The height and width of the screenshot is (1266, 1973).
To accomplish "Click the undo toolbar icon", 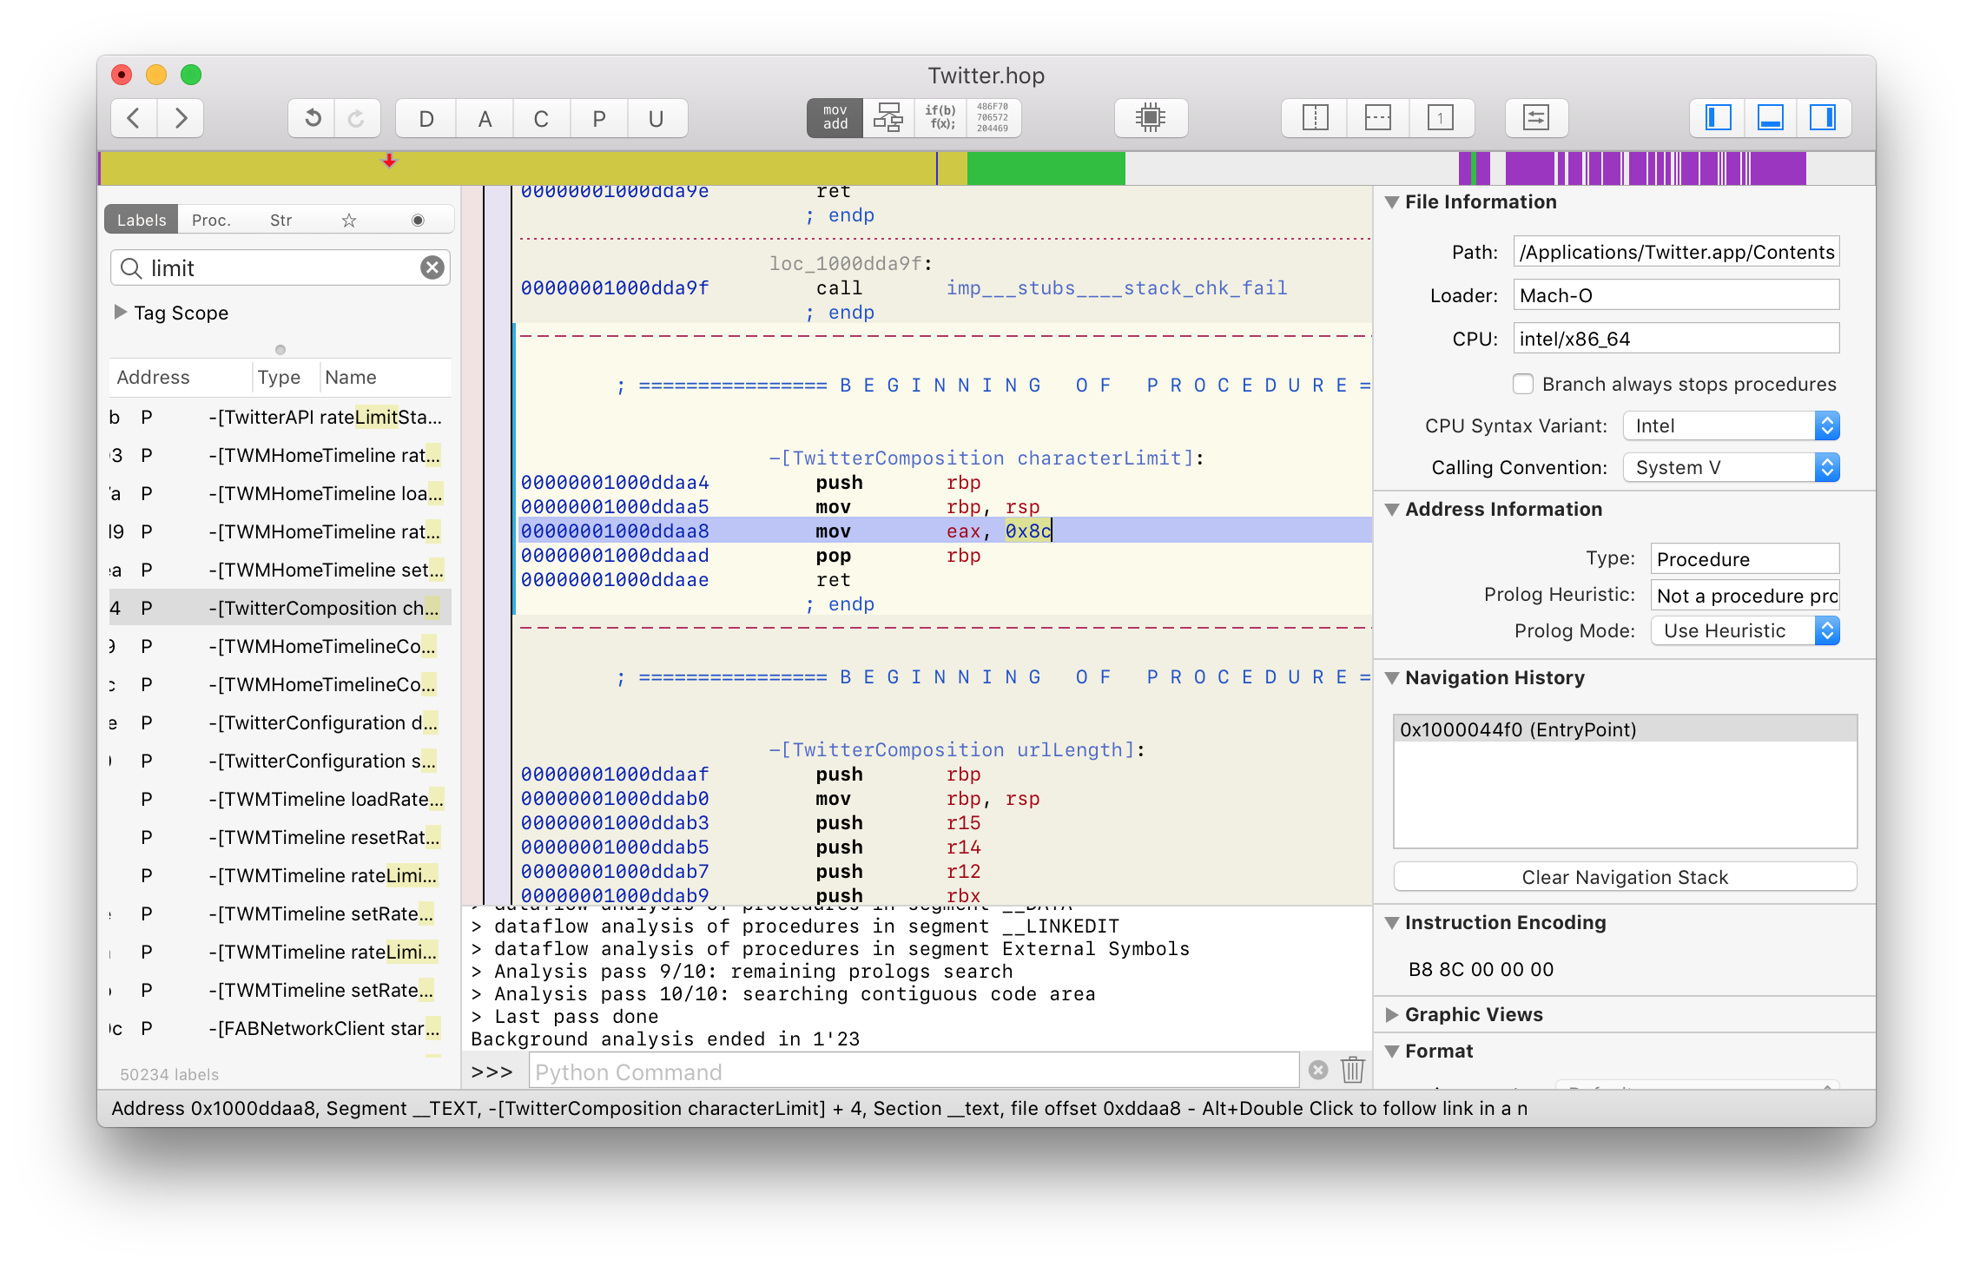I will [x=313, y=118].
